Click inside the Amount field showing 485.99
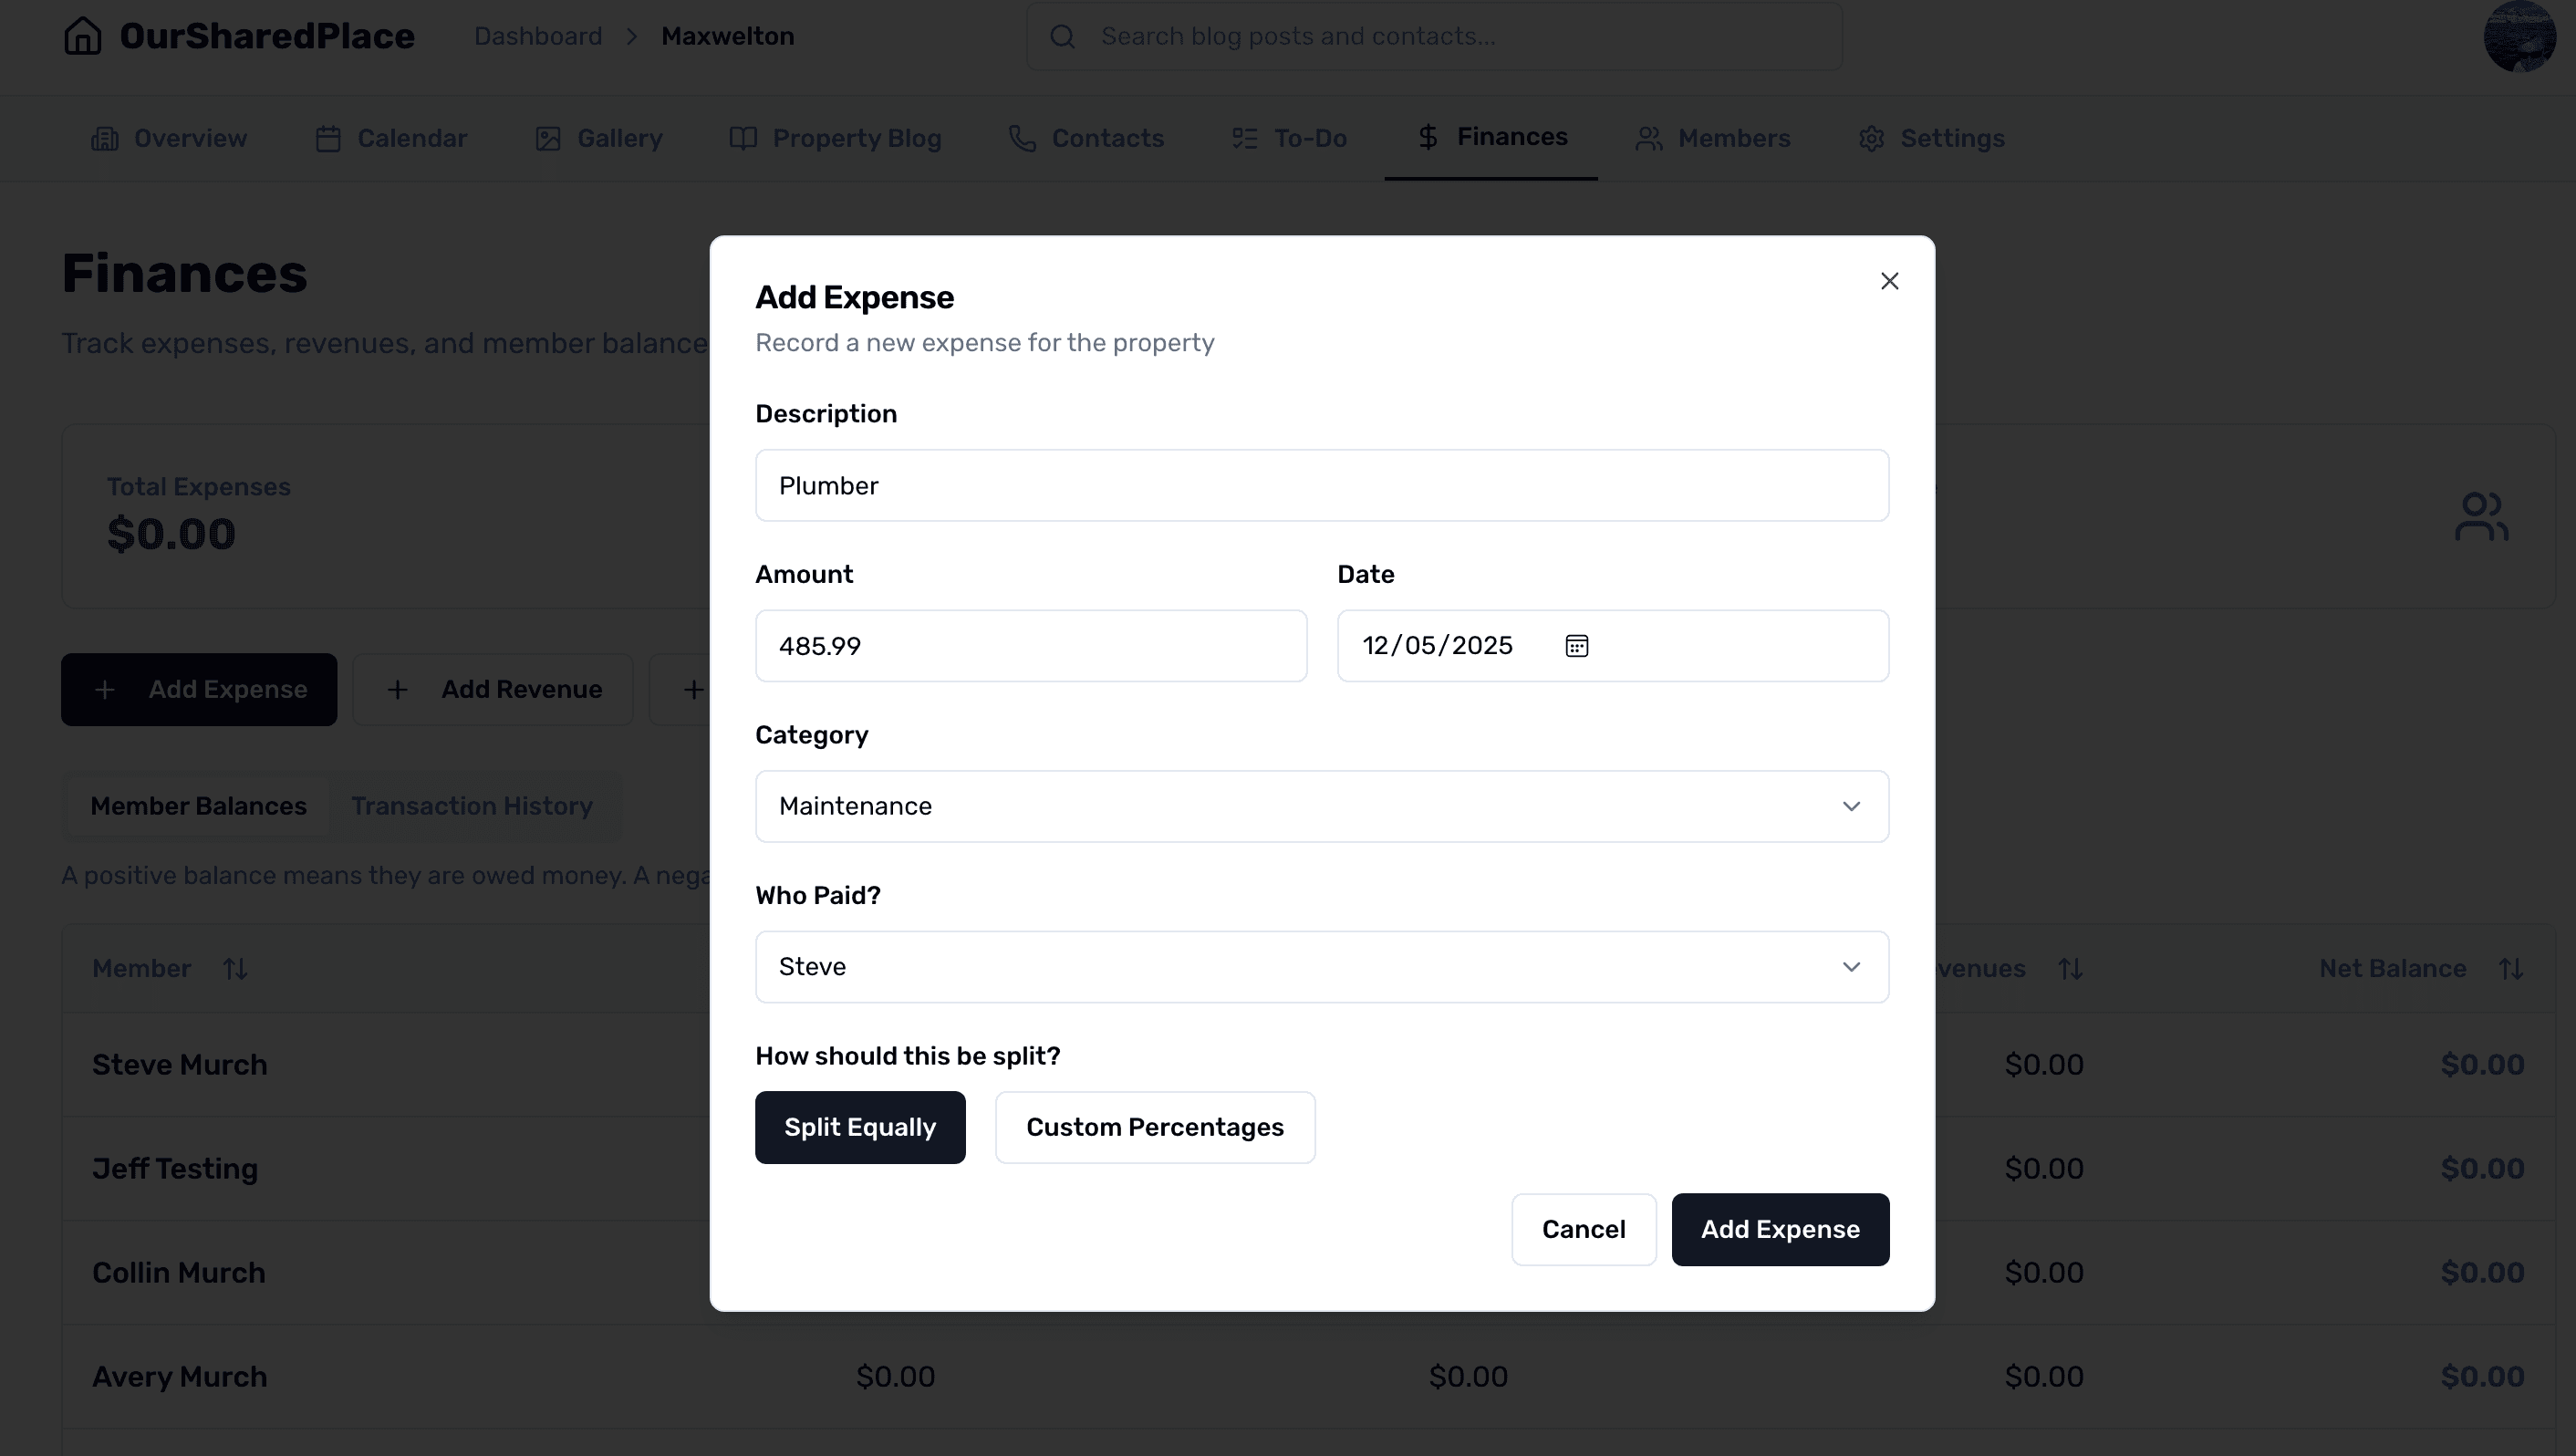Viewport: 2576px width, 1456px height. pos(1031,645)
